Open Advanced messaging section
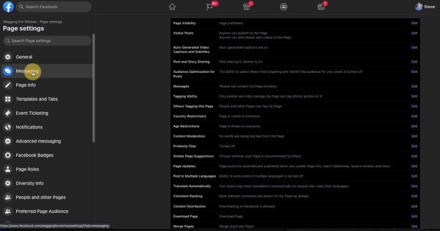Image resolution: width=440 pixels, height=231 pixels. tap(46, 141)
